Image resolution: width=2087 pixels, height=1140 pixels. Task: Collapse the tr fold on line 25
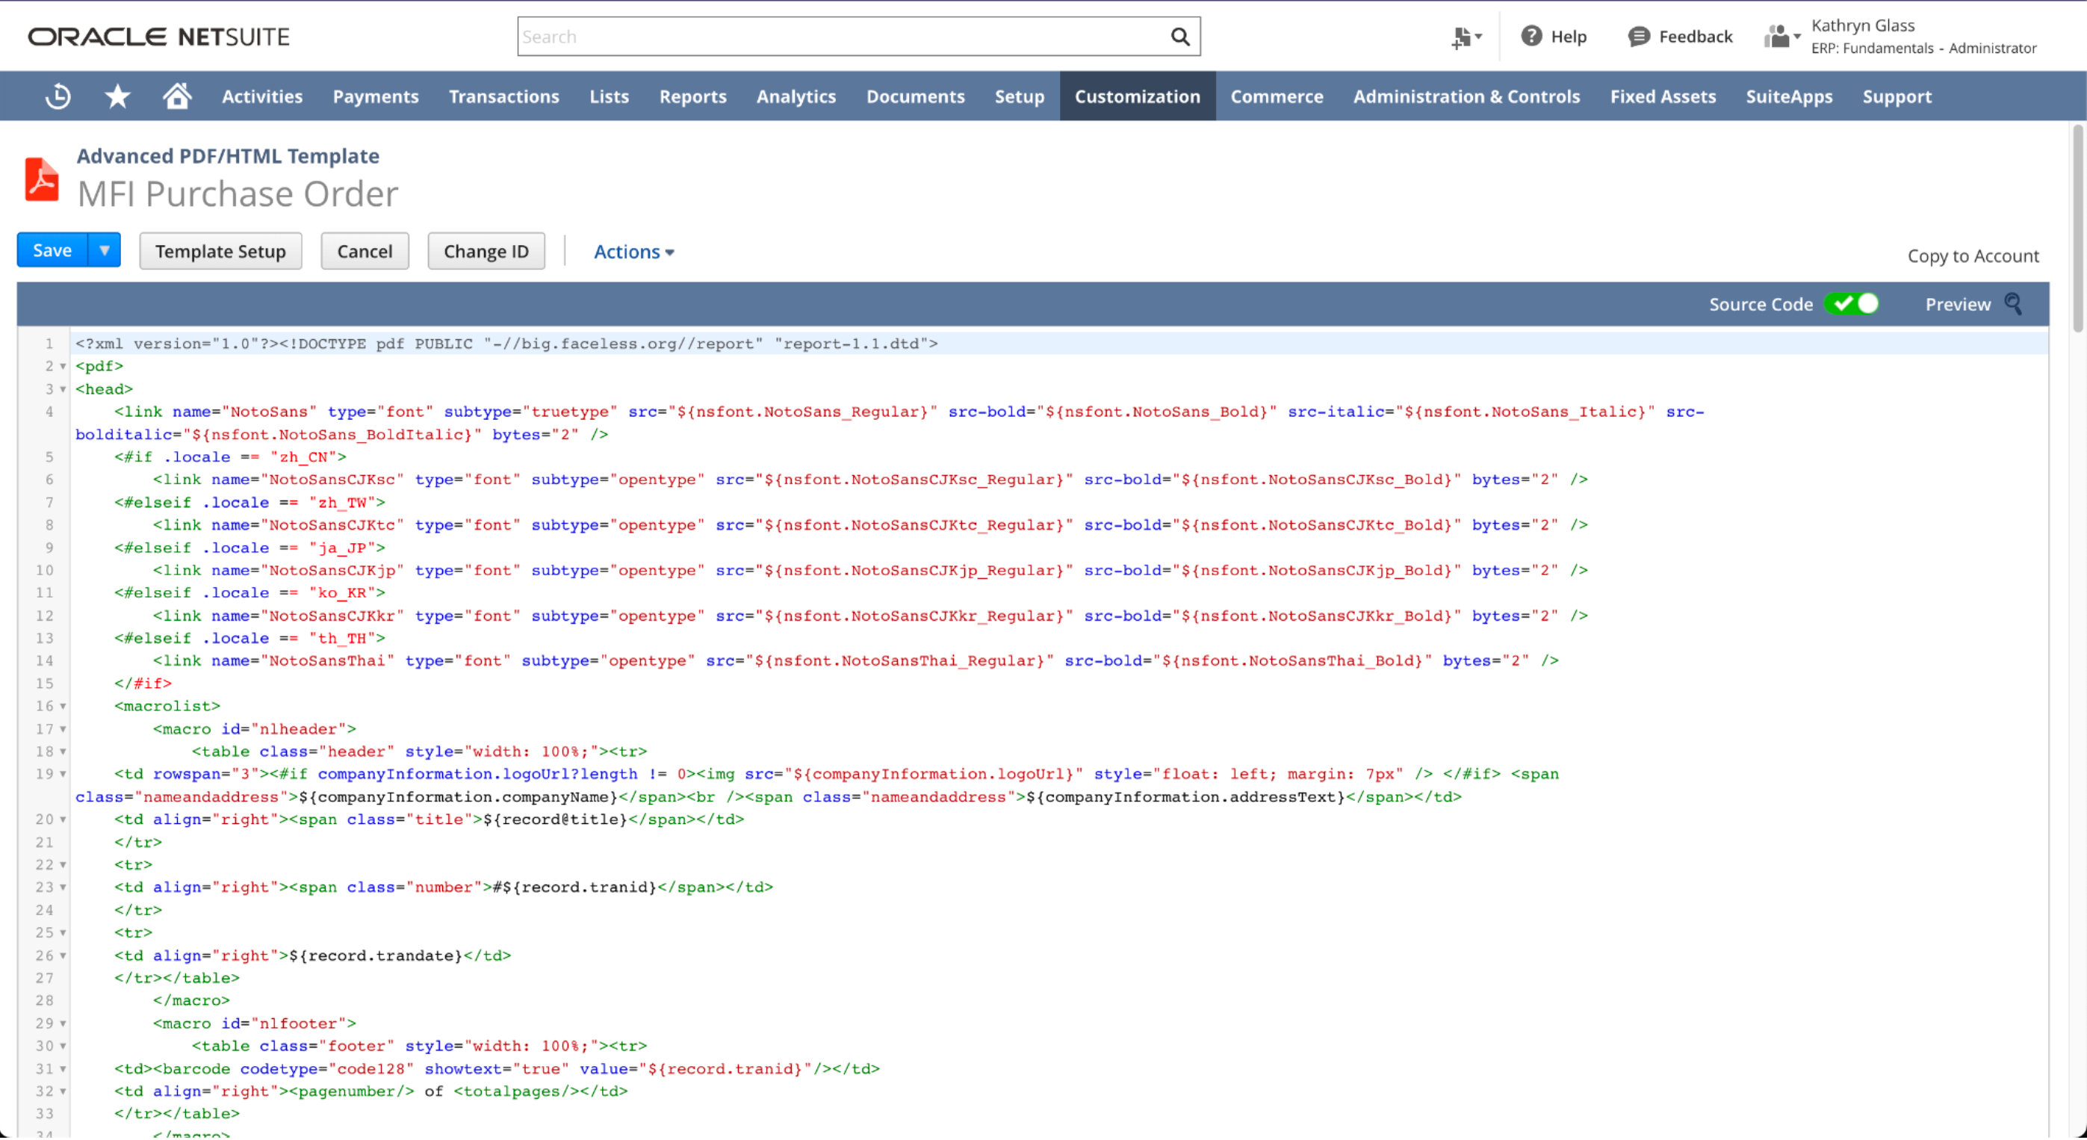(63, 933)
